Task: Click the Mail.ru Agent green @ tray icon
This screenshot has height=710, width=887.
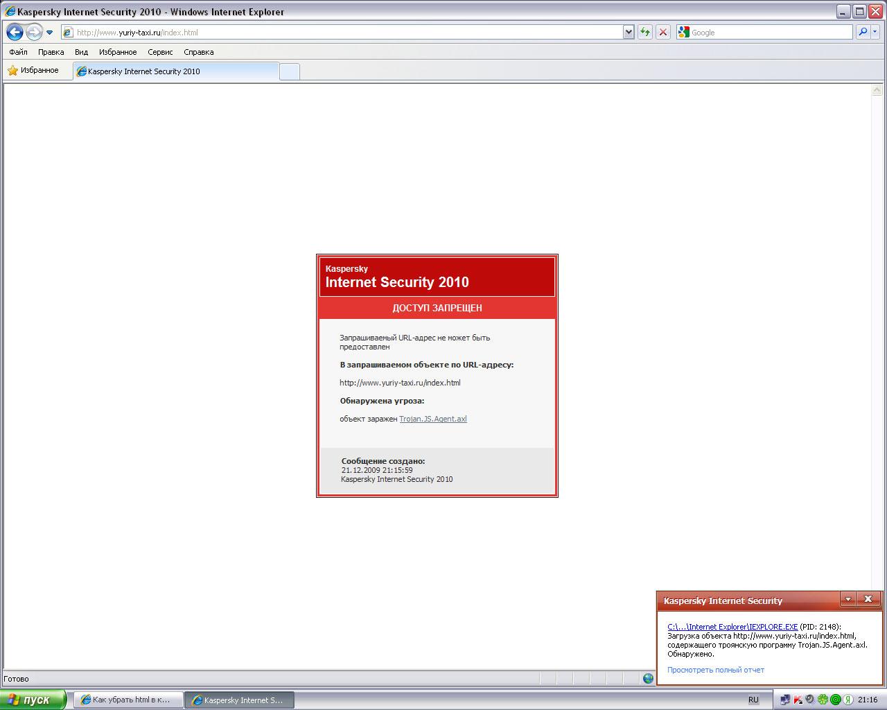Action: point(835,700)
